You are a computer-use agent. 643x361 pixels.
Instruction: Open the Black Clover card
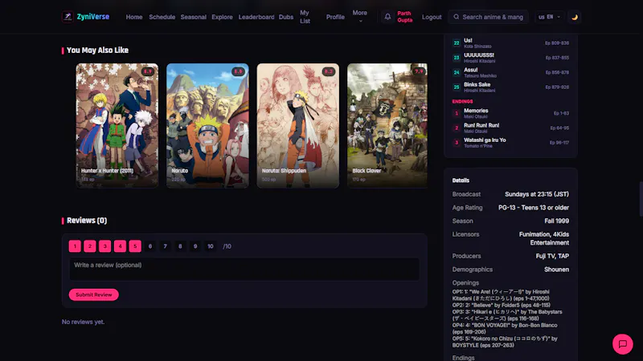point(387,126)
